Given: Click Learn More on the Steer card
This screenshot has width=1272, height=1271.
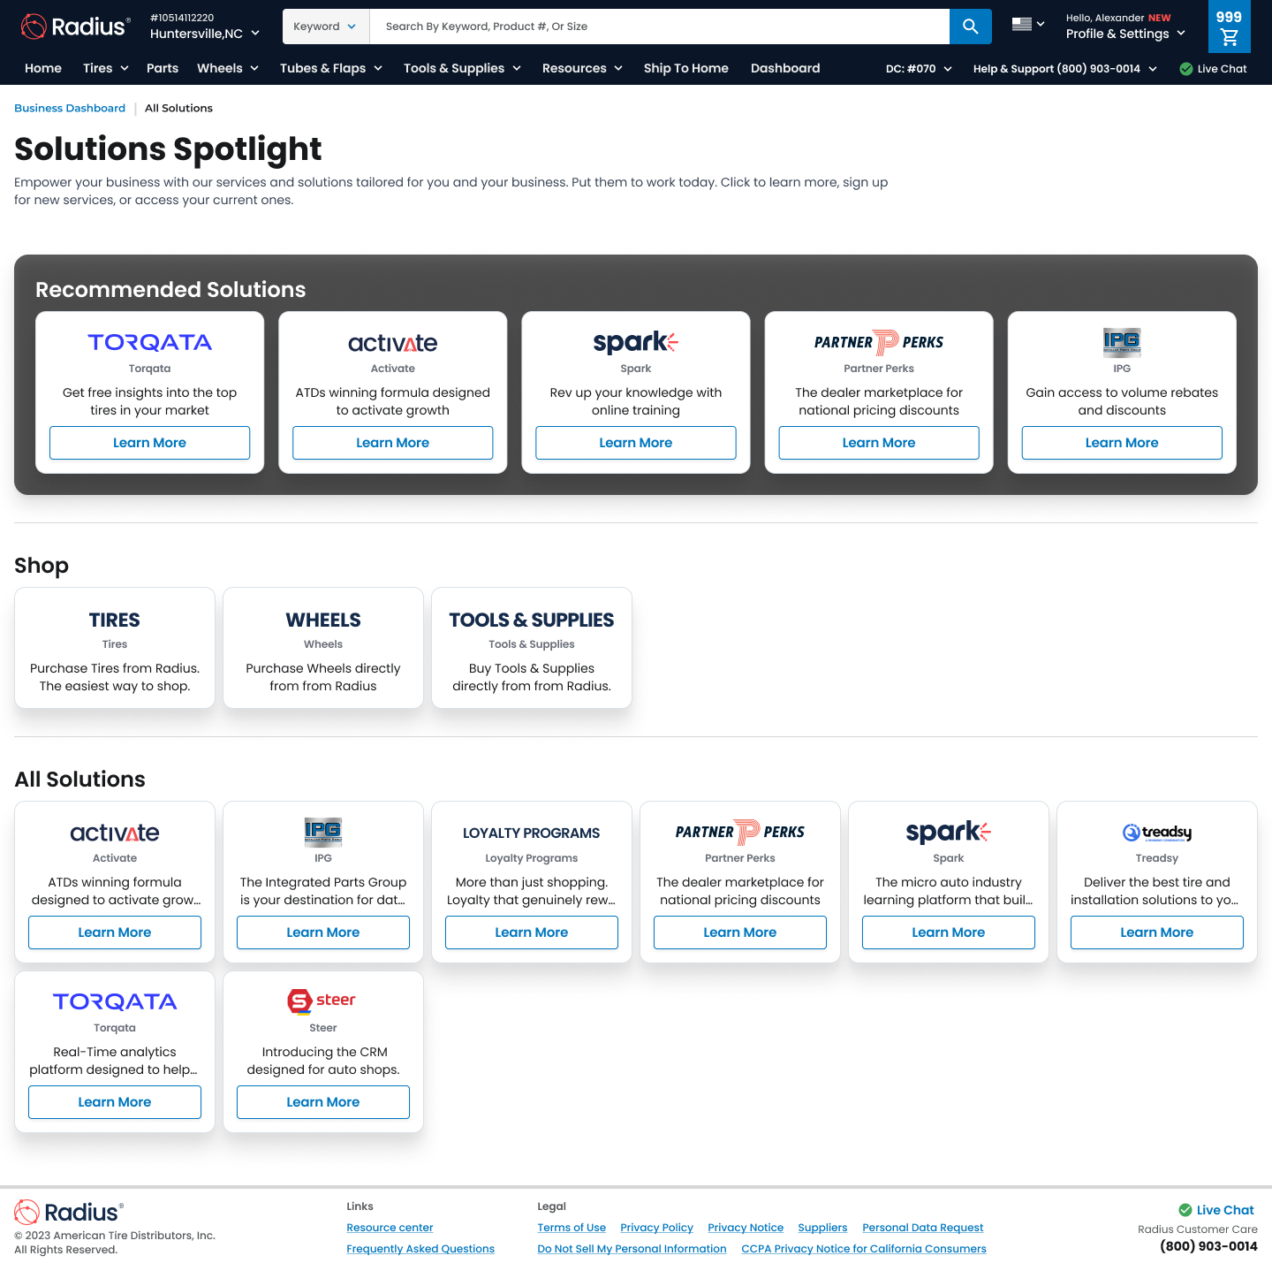Looking at the screenshot, I should 323,1102.
